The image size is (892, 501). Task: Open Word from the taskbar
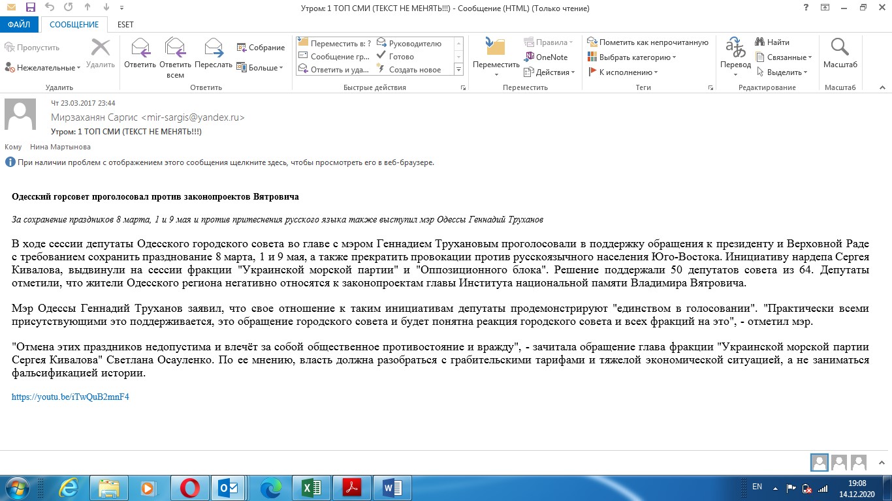click(392, 488)
